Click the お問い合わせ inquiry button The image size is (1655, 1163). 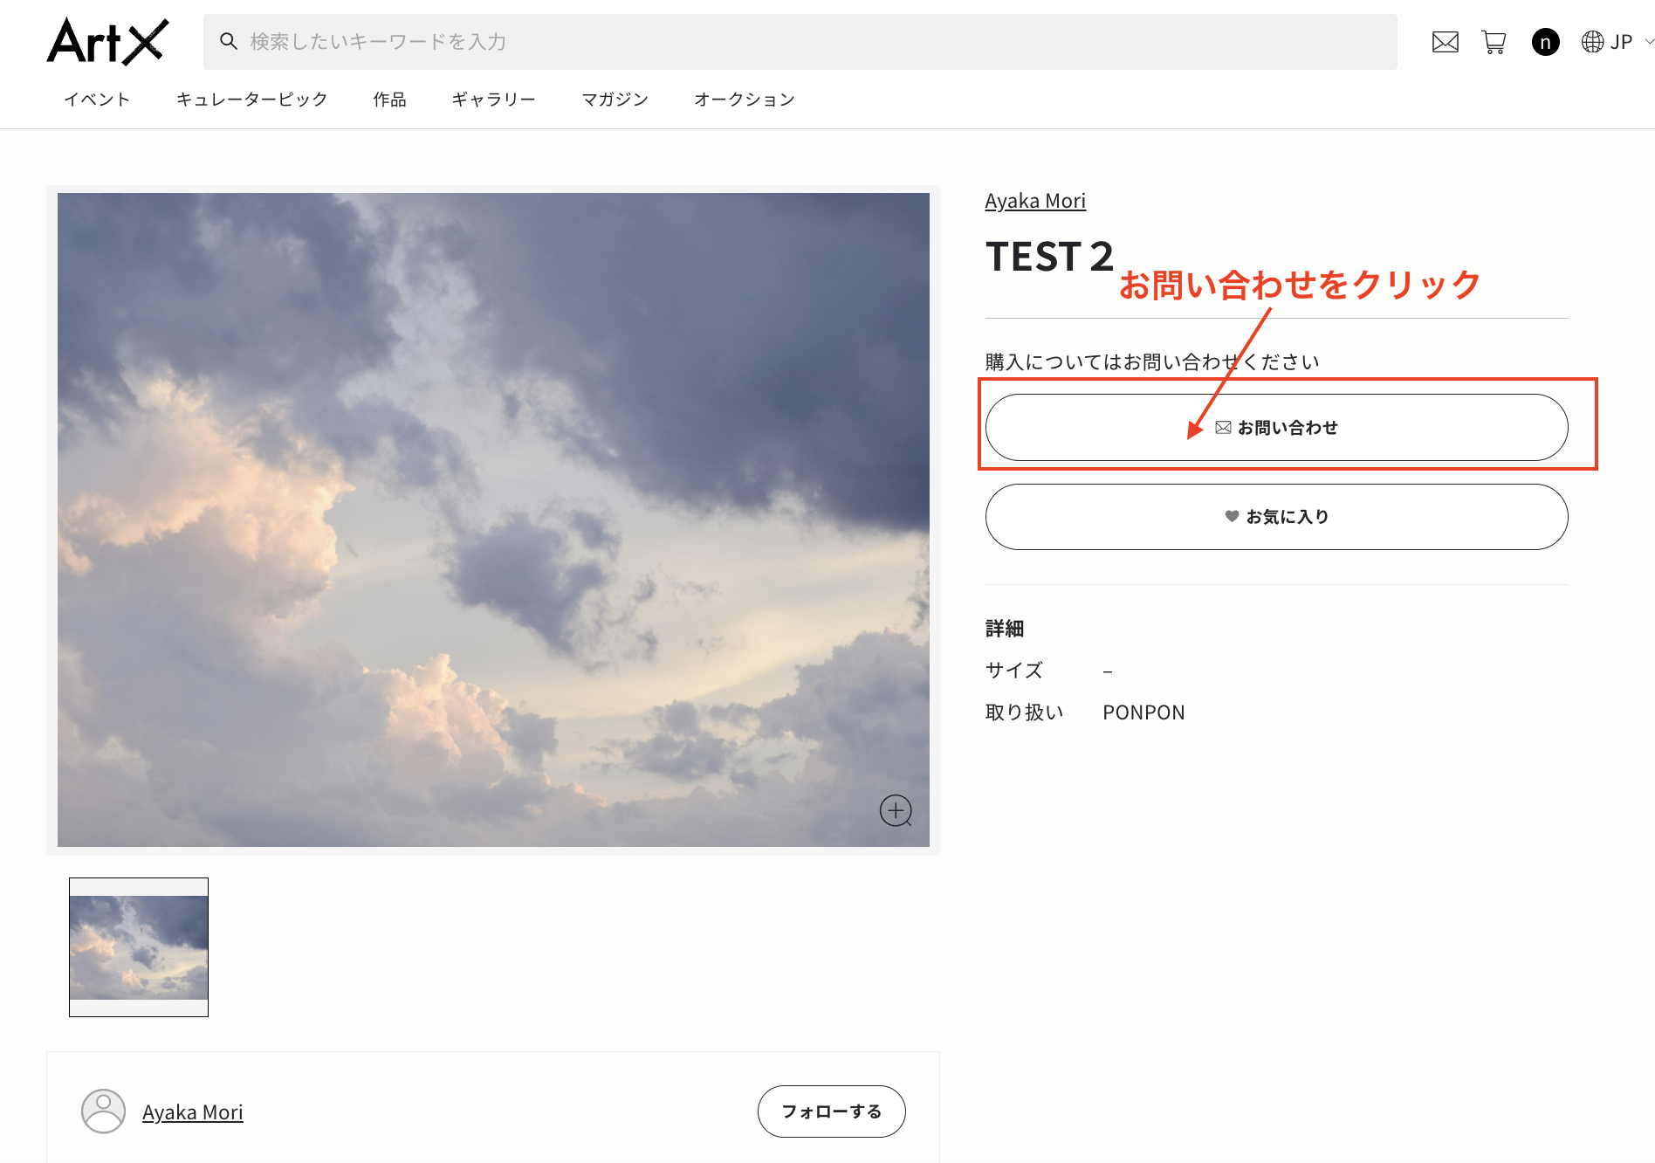pos(1276,427)
